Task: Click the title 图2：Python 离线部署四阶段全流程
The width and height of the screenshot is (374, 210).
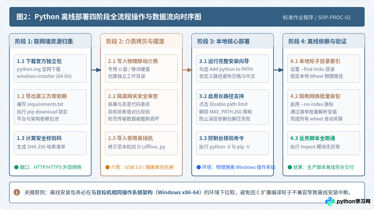Action: tap(109, 17)
